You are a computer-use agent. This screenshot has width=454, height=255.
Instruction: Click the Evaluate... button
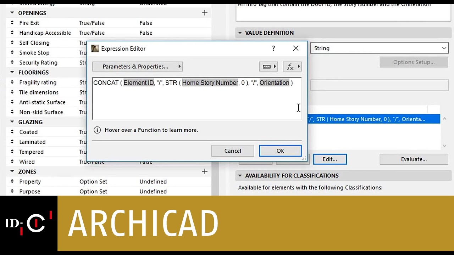tap(414, 159)
